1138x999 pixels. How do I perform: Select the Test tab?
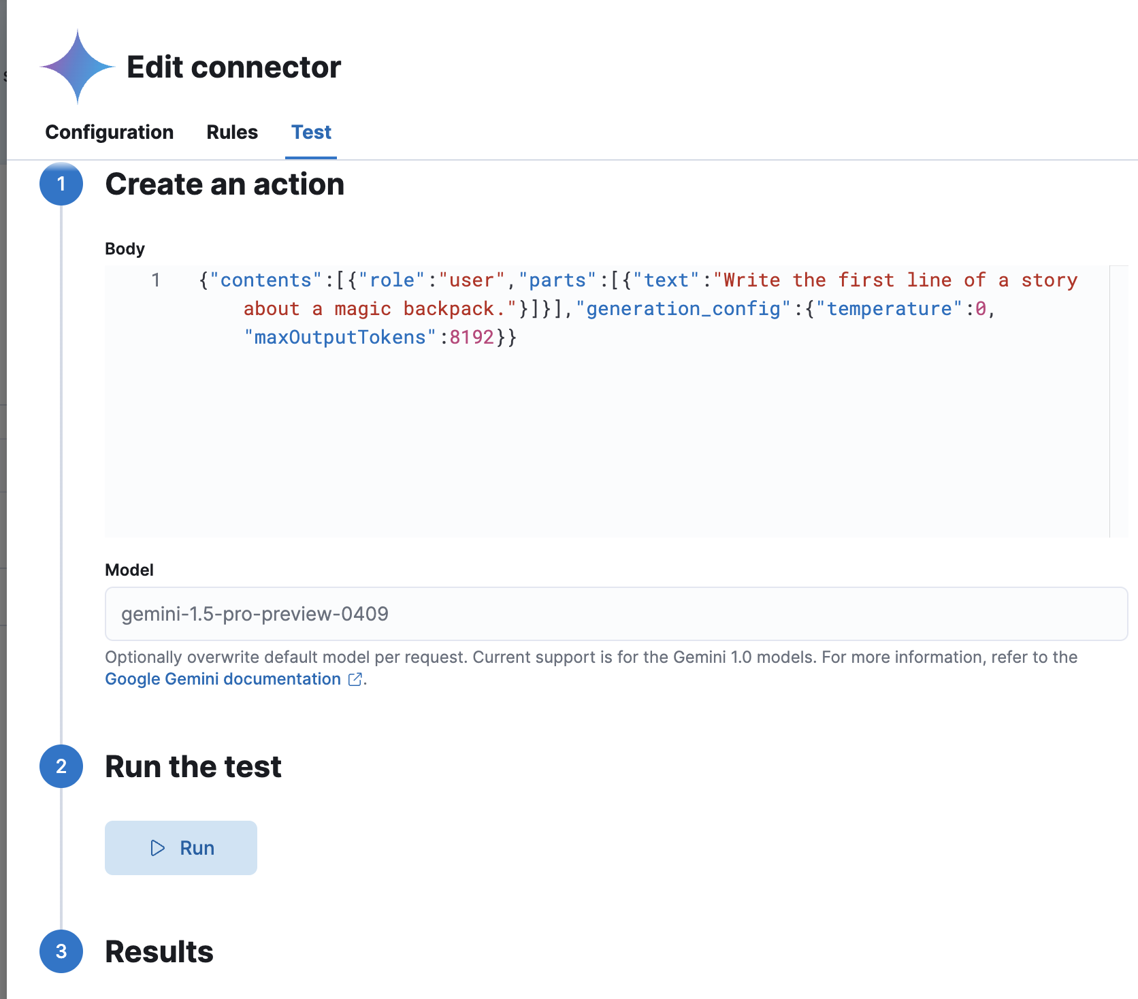[311, 132]
